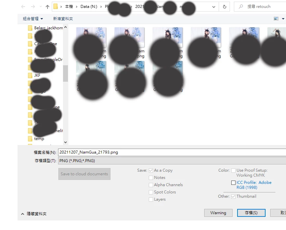Screen dimensions: 286x230
Task: Expand the address bar history dropdown
Action: 213,7
